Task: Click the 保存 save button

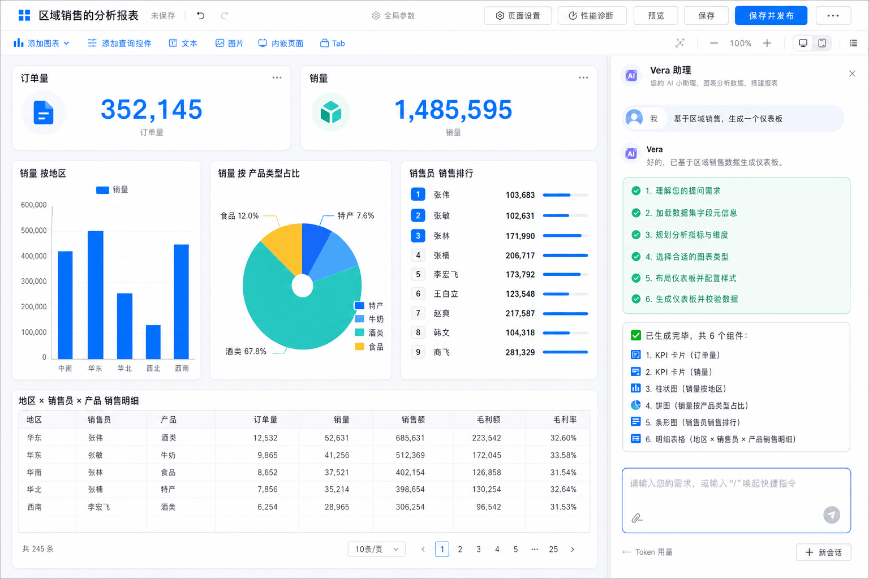Action: point(706,15)
